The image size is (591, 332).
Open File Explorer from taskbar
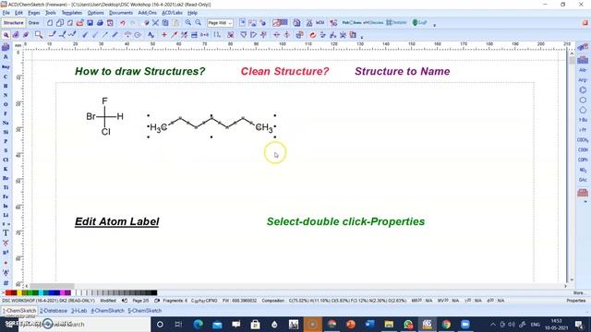coord(389,324)
